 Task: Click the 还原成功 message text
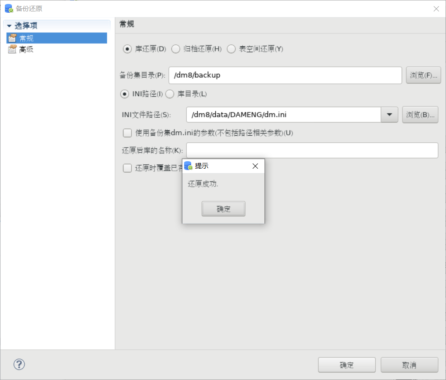[x=203, y=184]
